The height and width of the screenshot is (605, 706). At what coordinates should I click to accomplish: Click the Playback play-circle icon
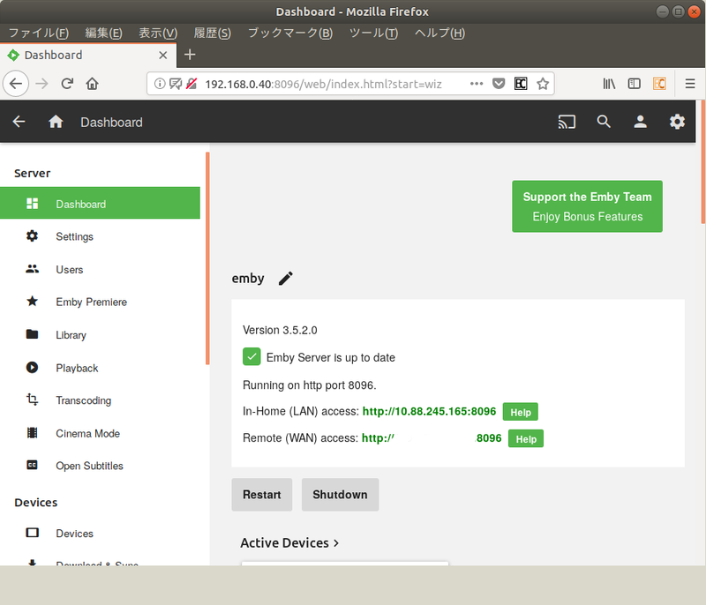click(32, 368)
